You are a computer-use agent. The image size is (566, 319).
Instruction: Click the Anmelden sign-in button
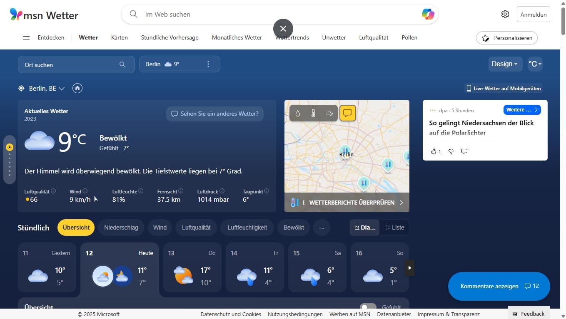point(533,15)
